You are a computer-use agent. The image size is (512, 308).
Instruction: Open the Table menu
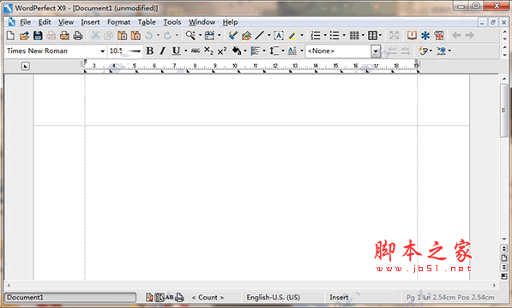pos(147,22)
